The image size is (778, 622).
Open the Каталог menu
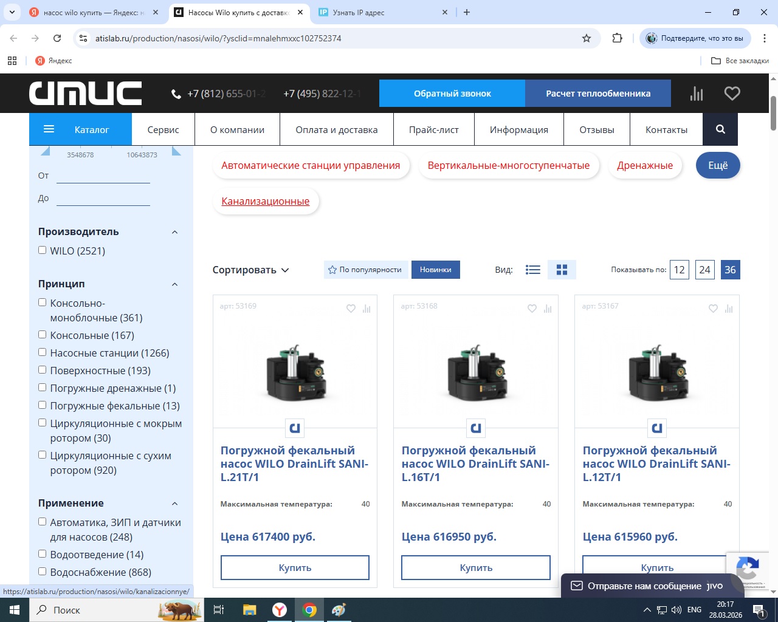click(x=80, y=129)
